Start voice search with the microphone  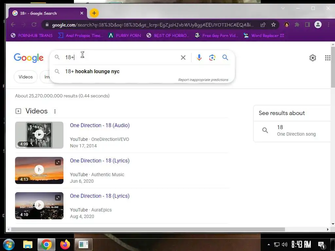199,58
